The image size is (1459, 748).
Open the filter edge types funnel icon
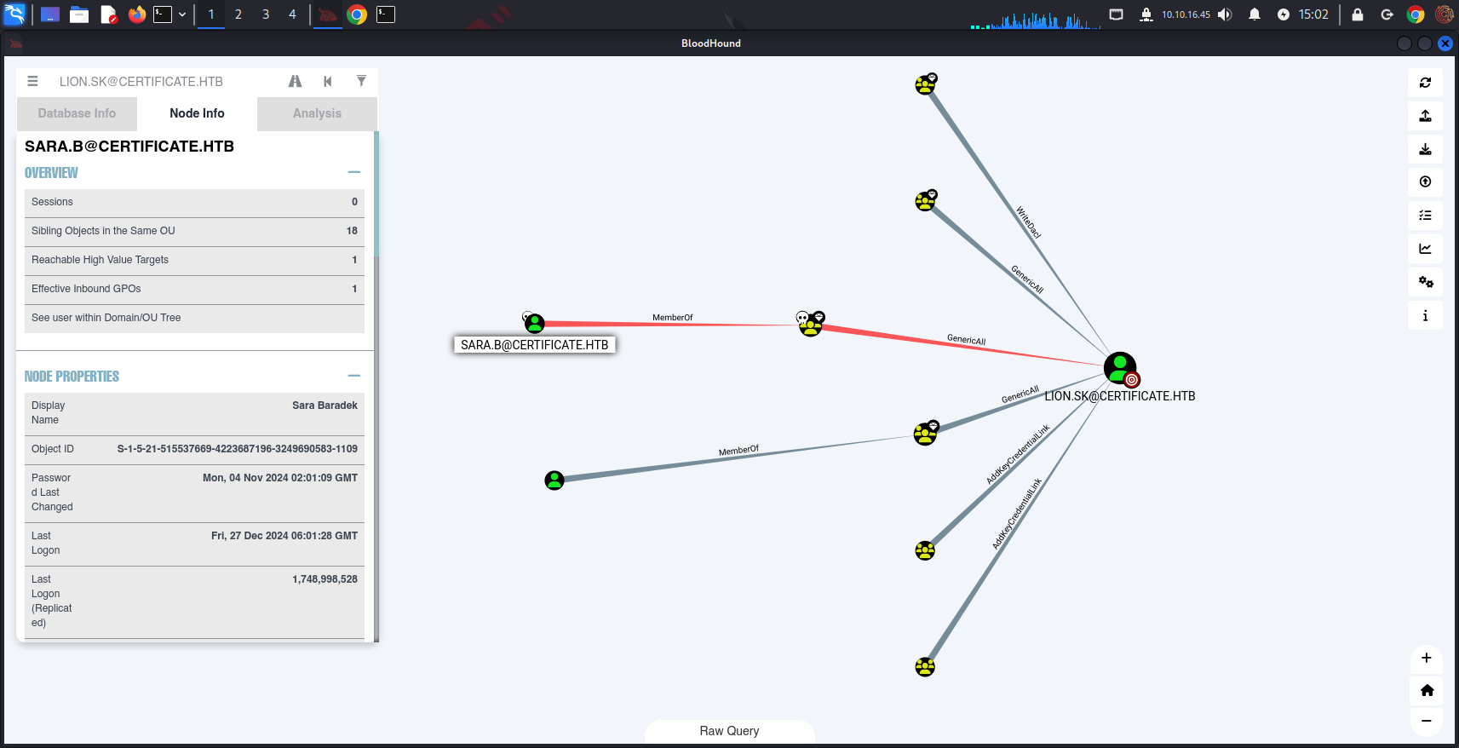361,82
